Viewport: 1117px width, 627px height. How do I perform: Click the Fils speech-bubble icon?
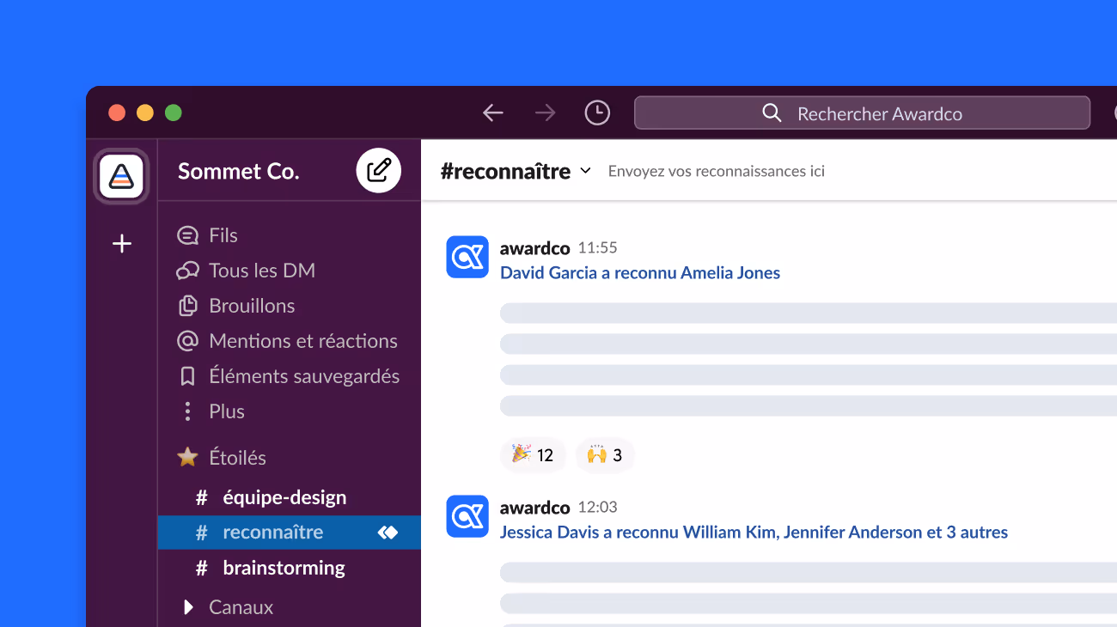point(187,235)
